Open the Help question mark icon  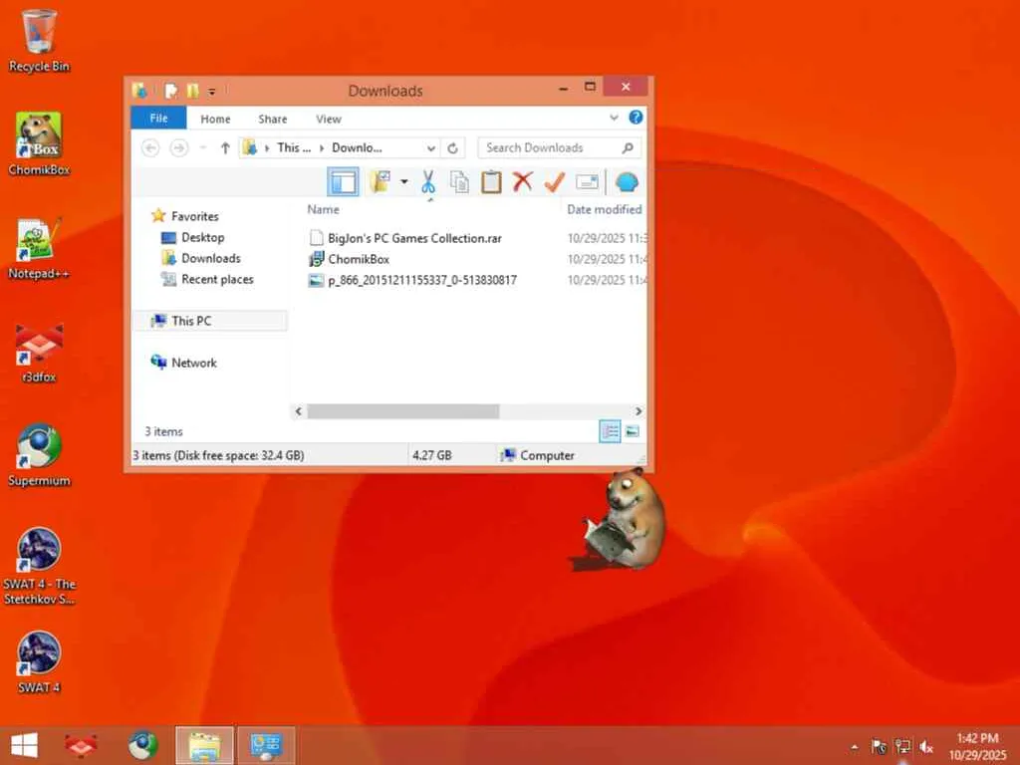[636, 118]
